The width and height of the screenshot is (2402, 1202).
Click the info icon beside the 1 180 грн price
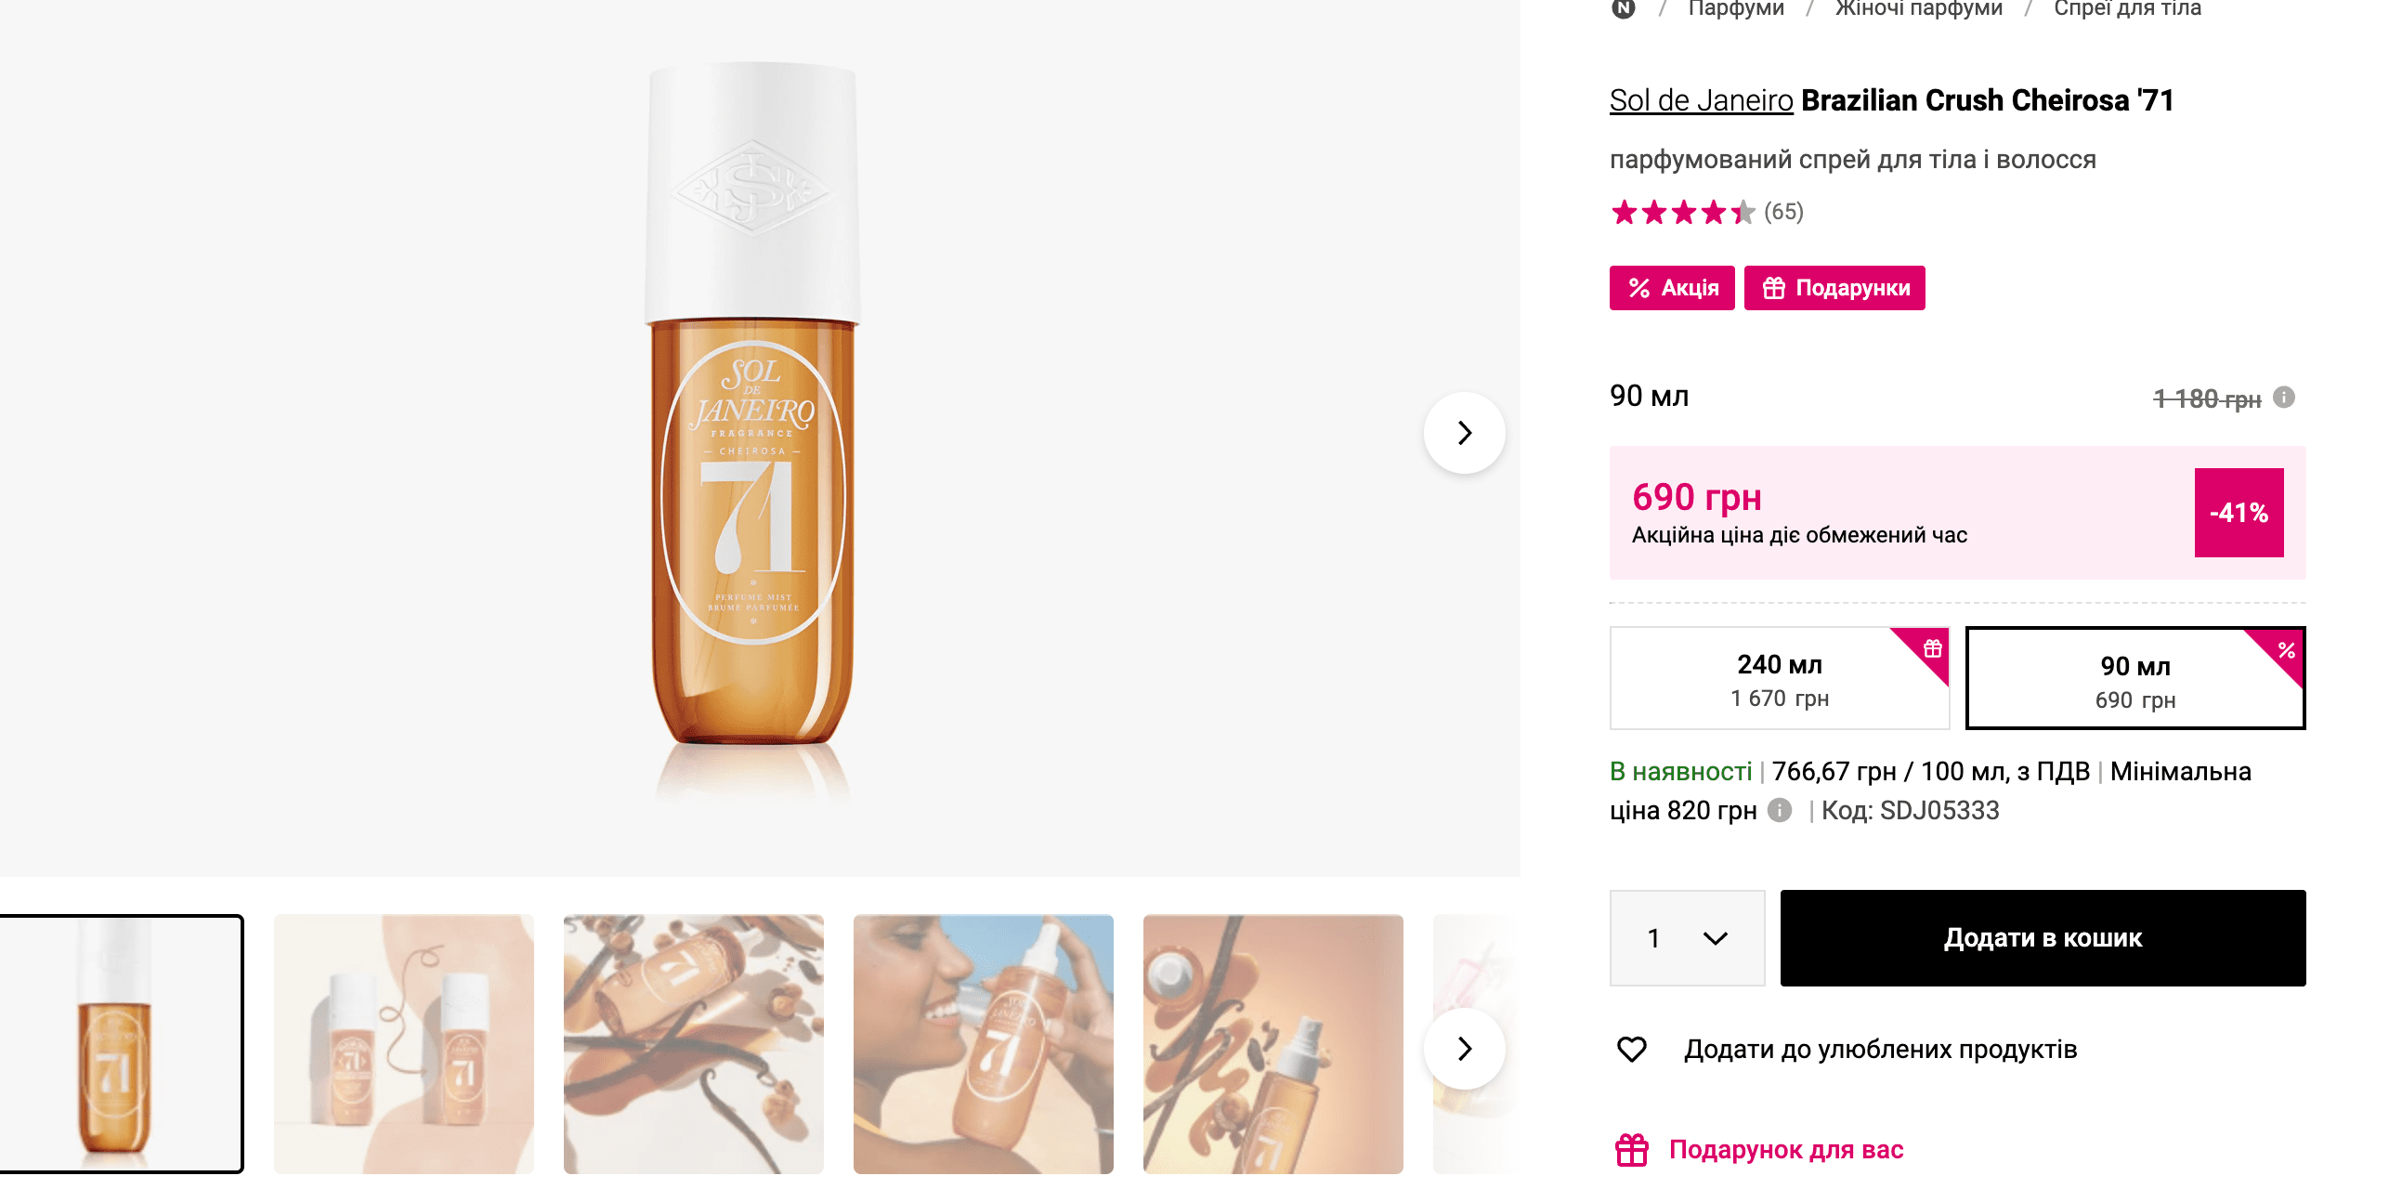click(2284, 398)
